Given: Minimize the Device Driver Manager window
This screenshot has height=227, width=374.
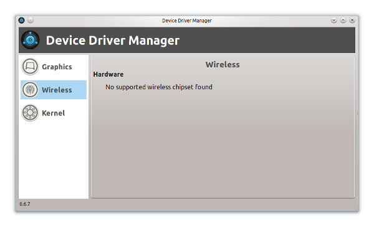Looking at the screenshot, I should click(x=334, y=21).
